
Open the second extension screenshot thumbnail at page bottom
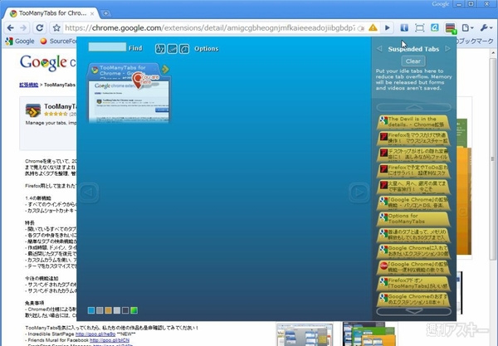pyautogui.click(x=370, y=334)
